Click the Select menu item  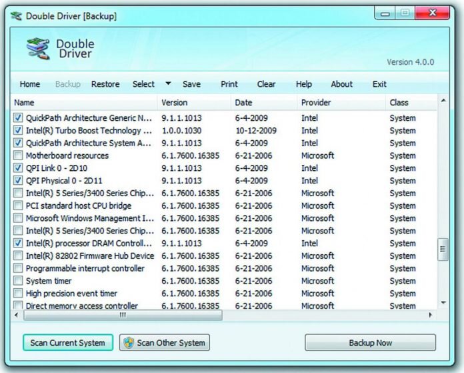pyautogui.click(x=143, y=84)
